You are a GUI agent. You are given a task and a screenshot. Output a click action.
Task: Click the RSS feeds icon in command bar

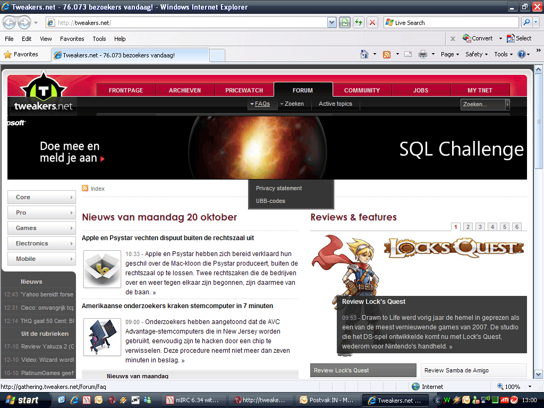pyautogui.click(x=387, y=55)
